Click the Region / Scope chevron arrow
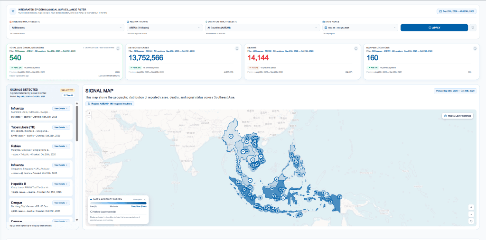Screen dimensions: 486x240 [199, 28]
